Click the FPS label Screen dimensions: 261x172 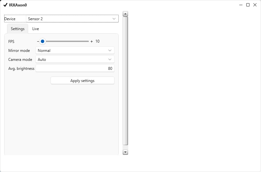[11, 42]
